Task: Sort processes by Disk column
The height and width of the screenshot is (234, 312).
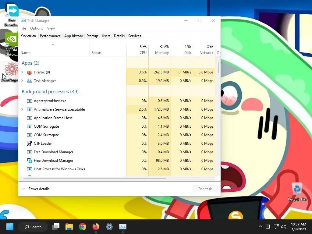Action: [182, 49]
